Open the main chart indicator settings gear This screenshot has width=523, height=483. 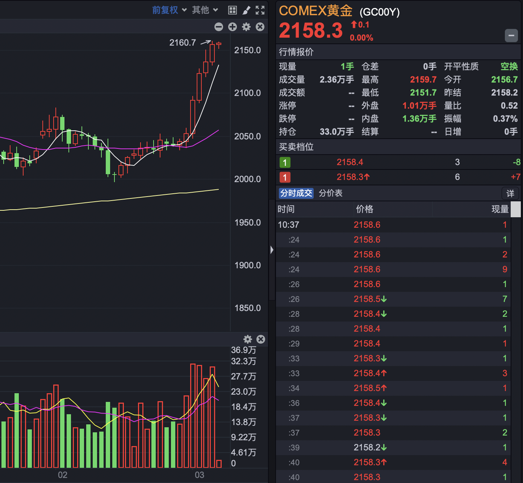coord(246,27)
